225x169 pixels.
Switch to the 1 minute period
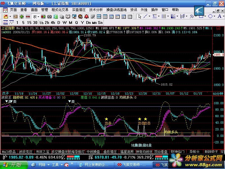click(17, 23)
